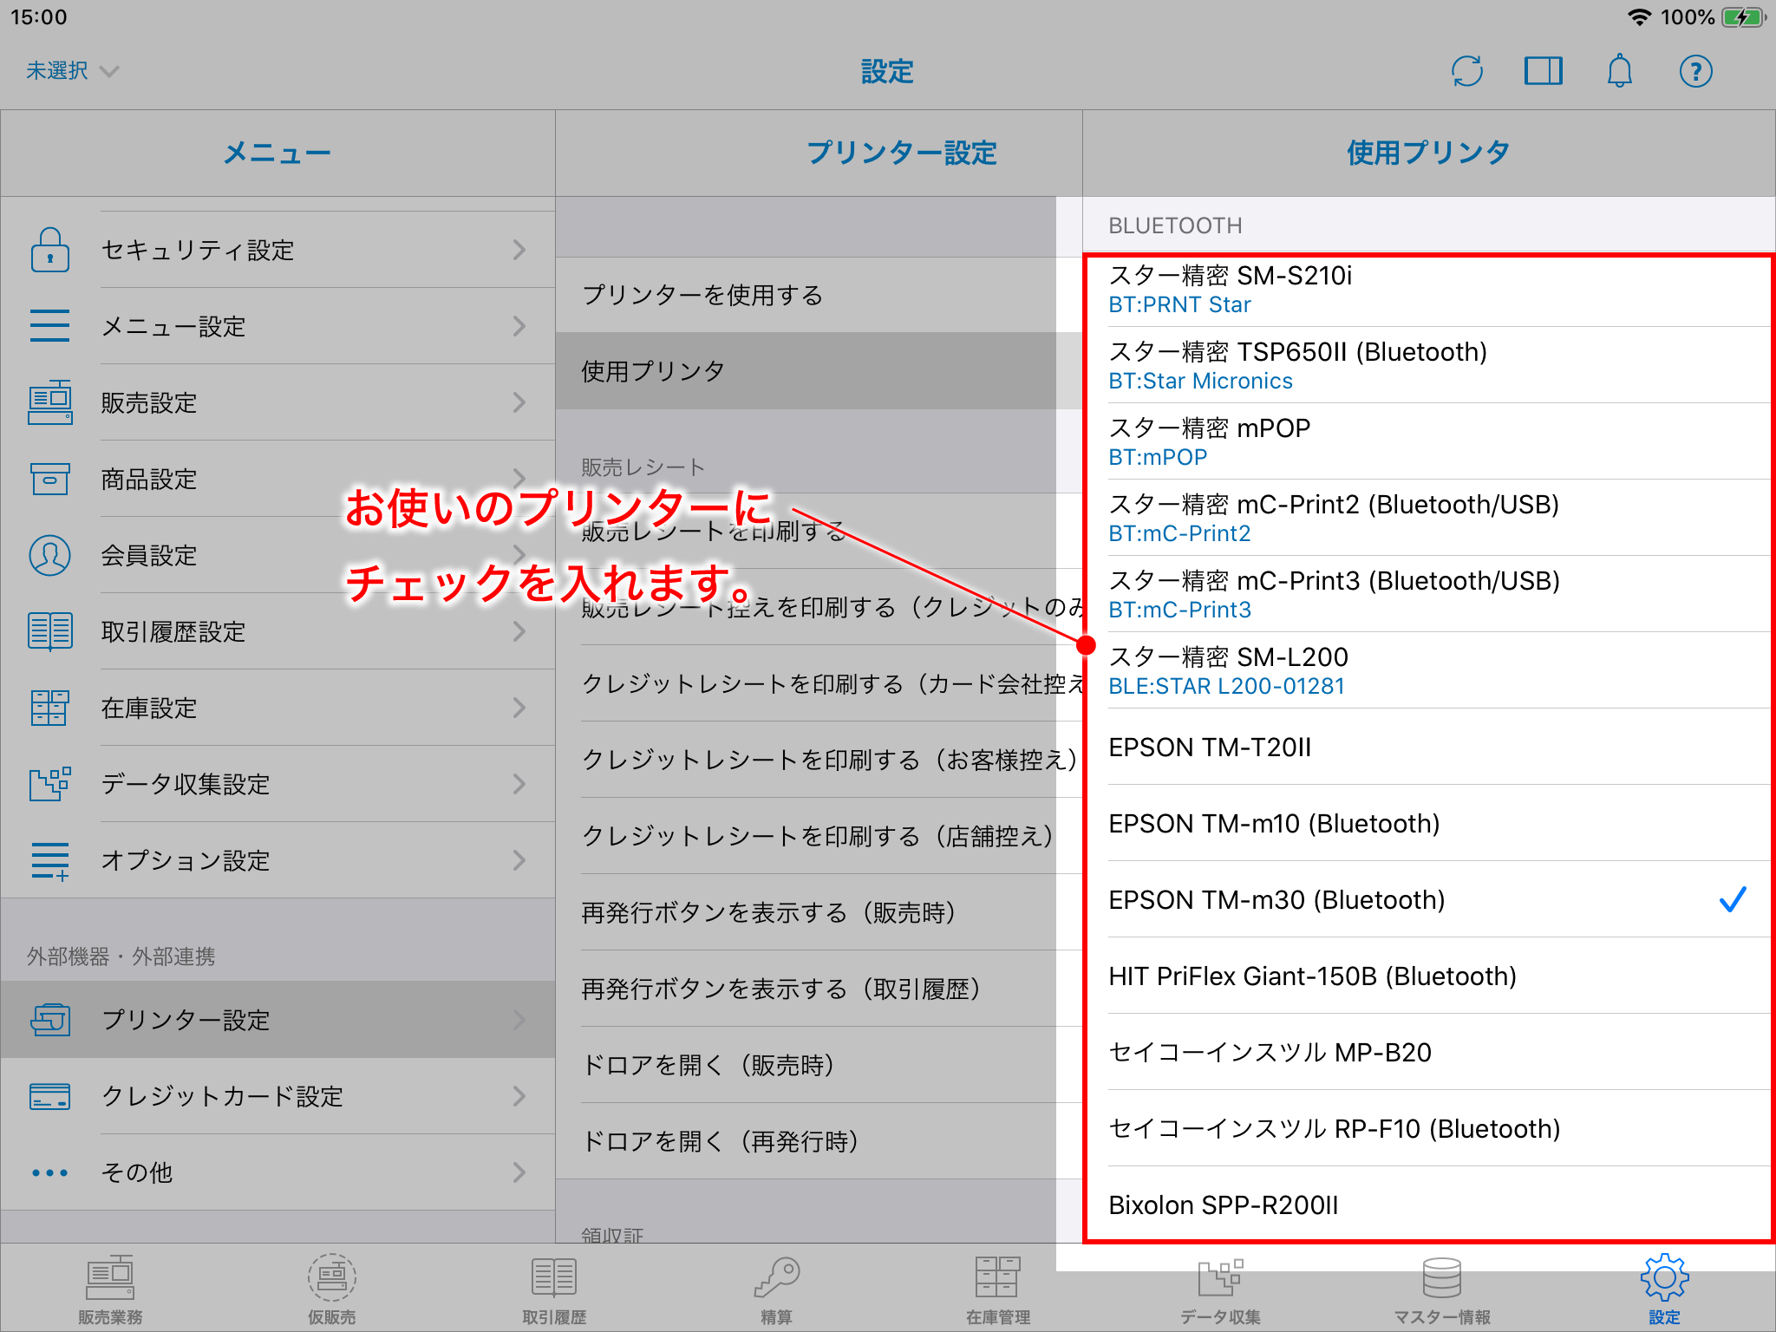
Task: Choose スター精密 mC-Print2 (Bluetooth/USB)
Action: 1428,518
